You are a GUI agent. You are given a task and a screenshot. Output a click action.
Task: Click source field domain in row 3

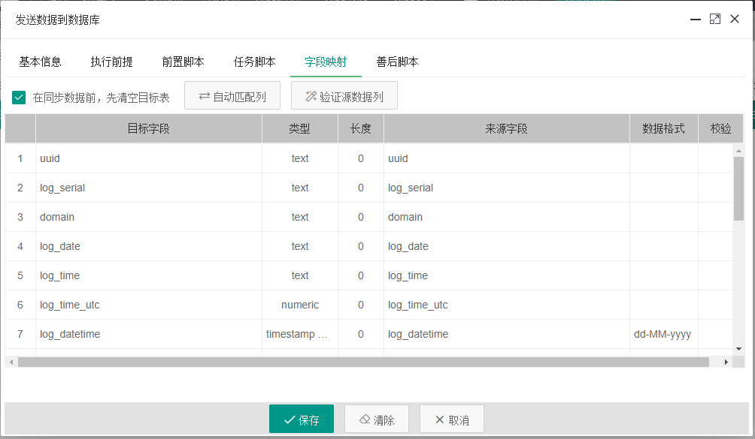(507, 217)
